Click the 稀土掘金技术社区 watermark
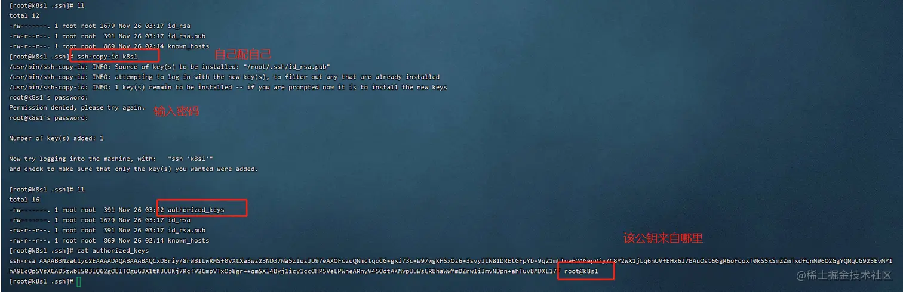Viewport: 903px width, 292px height. tap(838, 274)
